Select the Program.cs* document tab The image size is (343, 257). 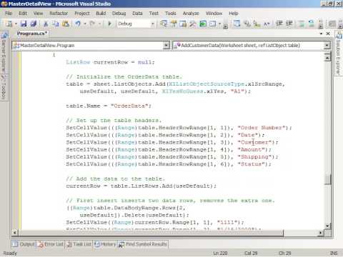tap(32, 34)
